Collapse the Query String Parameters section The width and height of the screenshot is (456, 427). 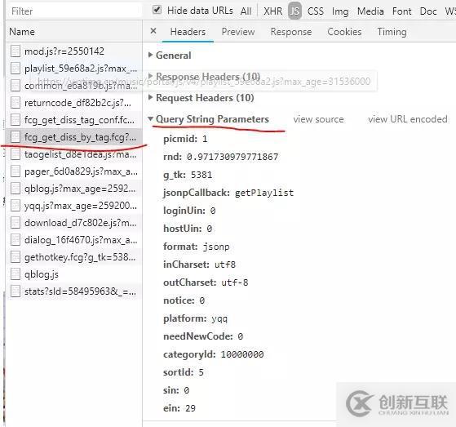click(209, 119)
